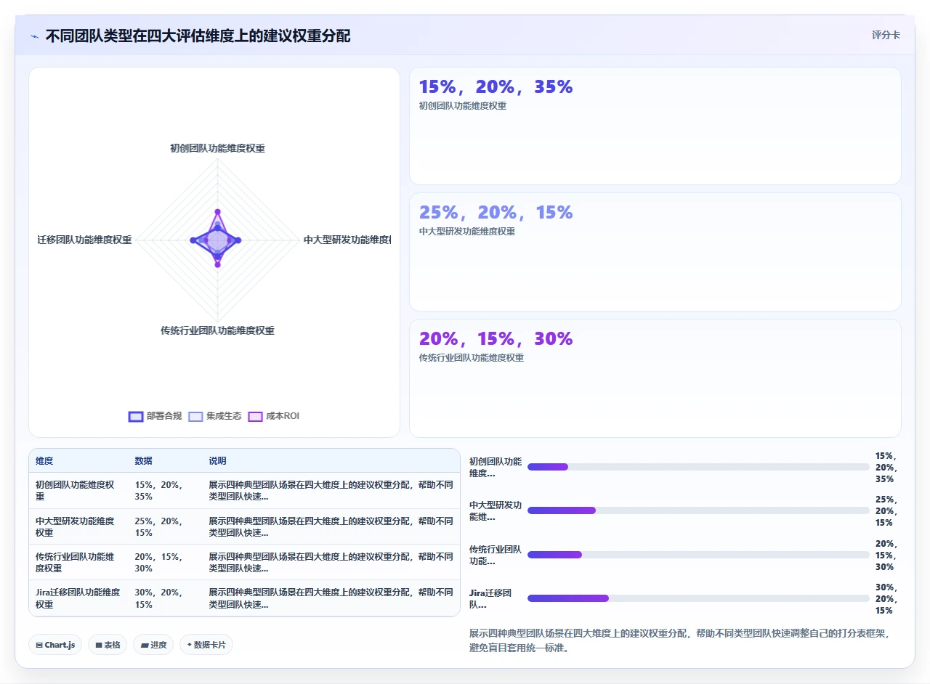This screenshot has height=684, width=930.
Task: Click the 初创团队功能维度 progress bar
Action: click(698, 467)
